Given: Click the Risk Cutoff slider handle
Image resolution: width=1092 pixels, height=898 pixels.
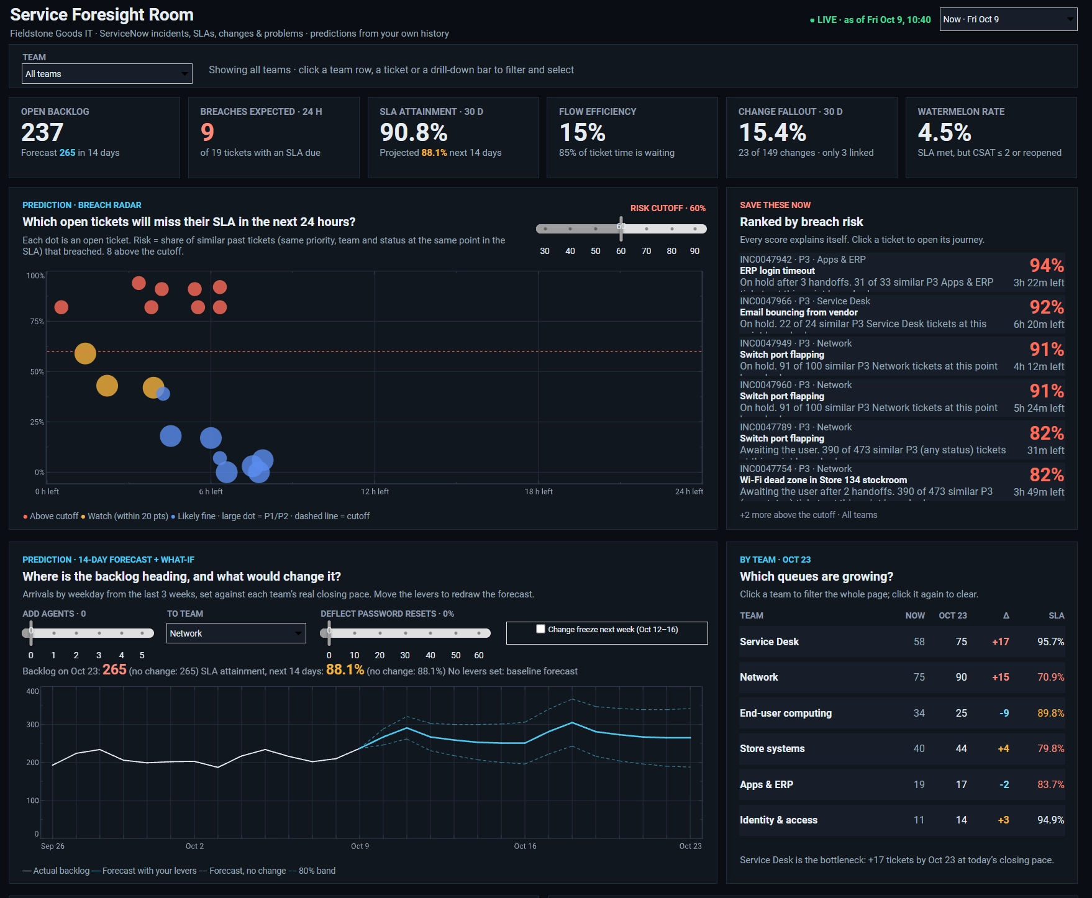Looking at the screenshot, I should 621,229.
